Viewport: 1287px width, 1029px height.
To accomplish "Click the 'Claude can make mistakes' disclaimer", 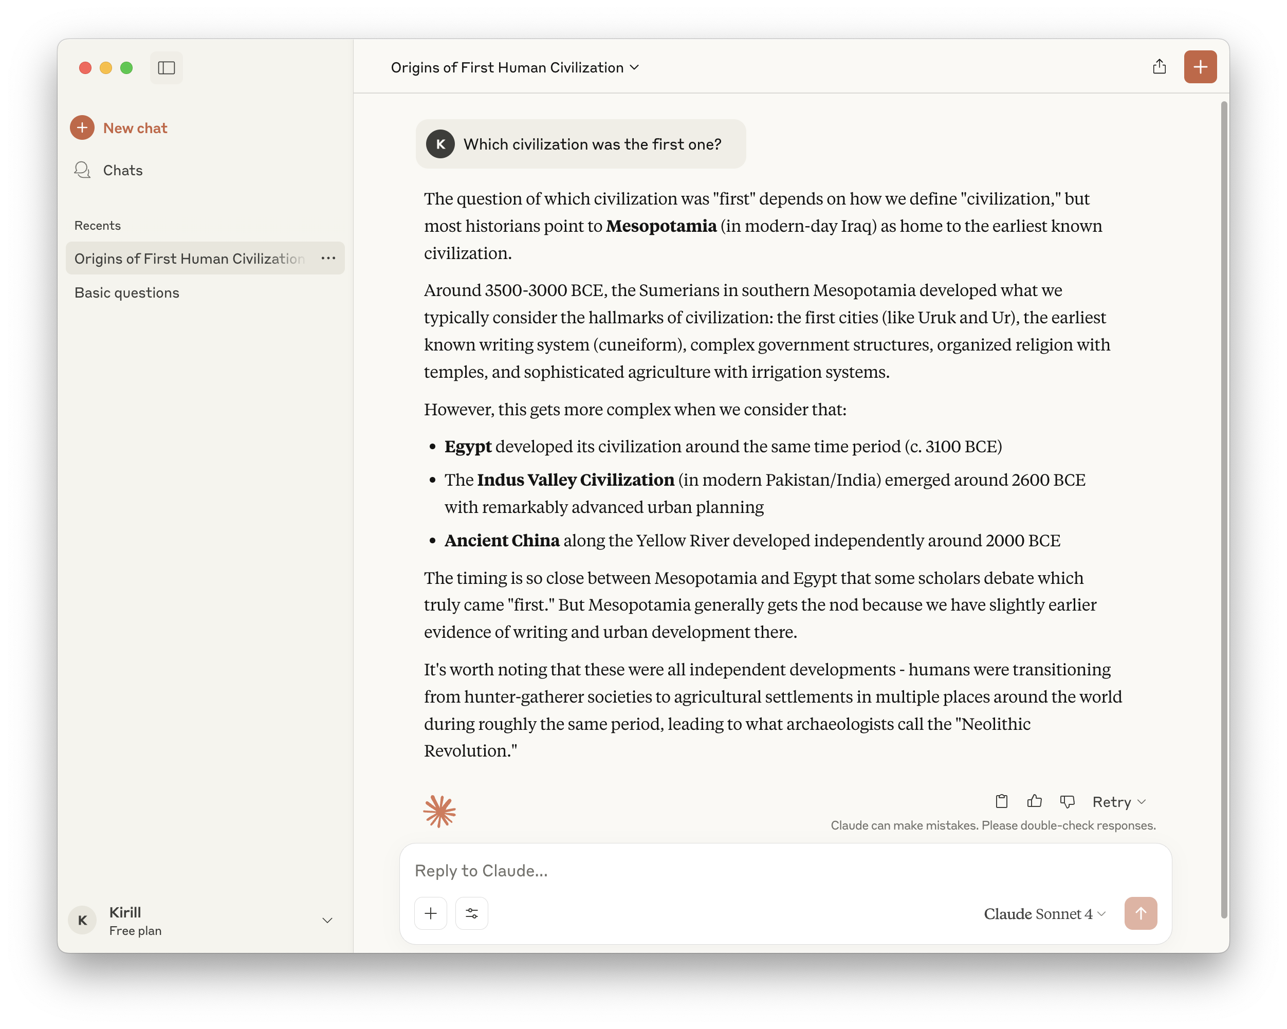I will point(992,825).
